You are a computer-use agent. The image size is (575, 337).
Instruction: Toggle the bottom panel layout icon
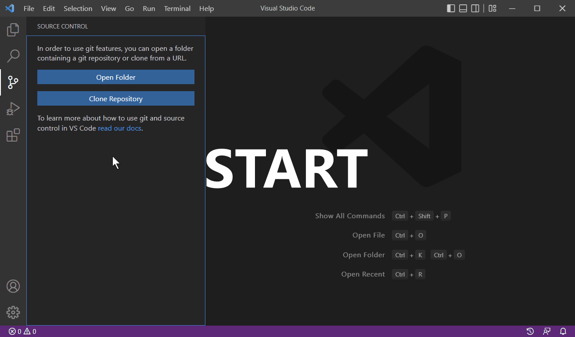pos(463,8)
